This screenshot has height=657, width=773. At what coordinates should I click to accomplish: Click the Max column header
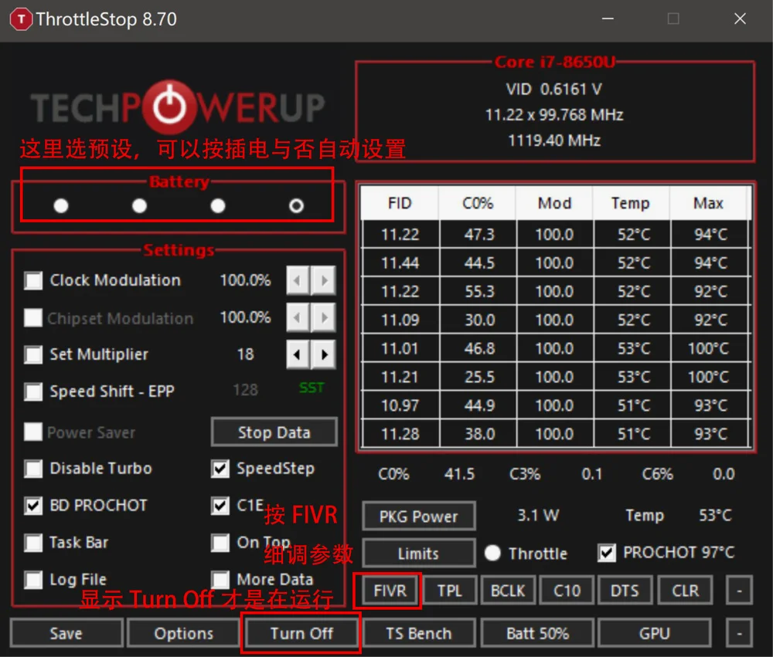click(x=709, y=203)
